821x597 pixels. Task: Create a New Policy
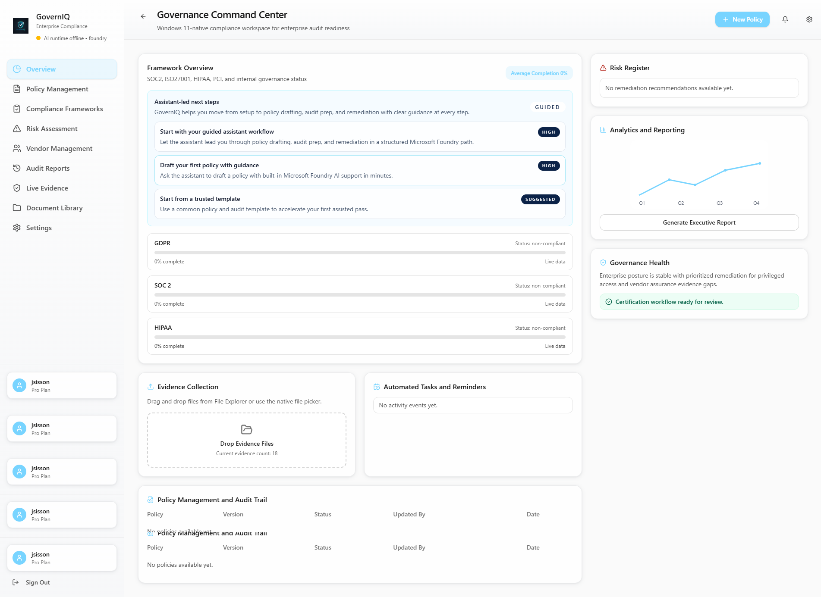click(x=742, y=19)
